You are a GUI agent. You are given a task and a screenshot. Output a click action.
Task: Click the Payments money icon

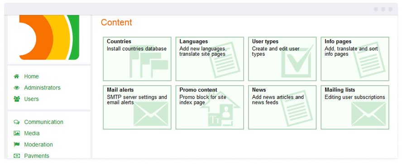point(17,156)
